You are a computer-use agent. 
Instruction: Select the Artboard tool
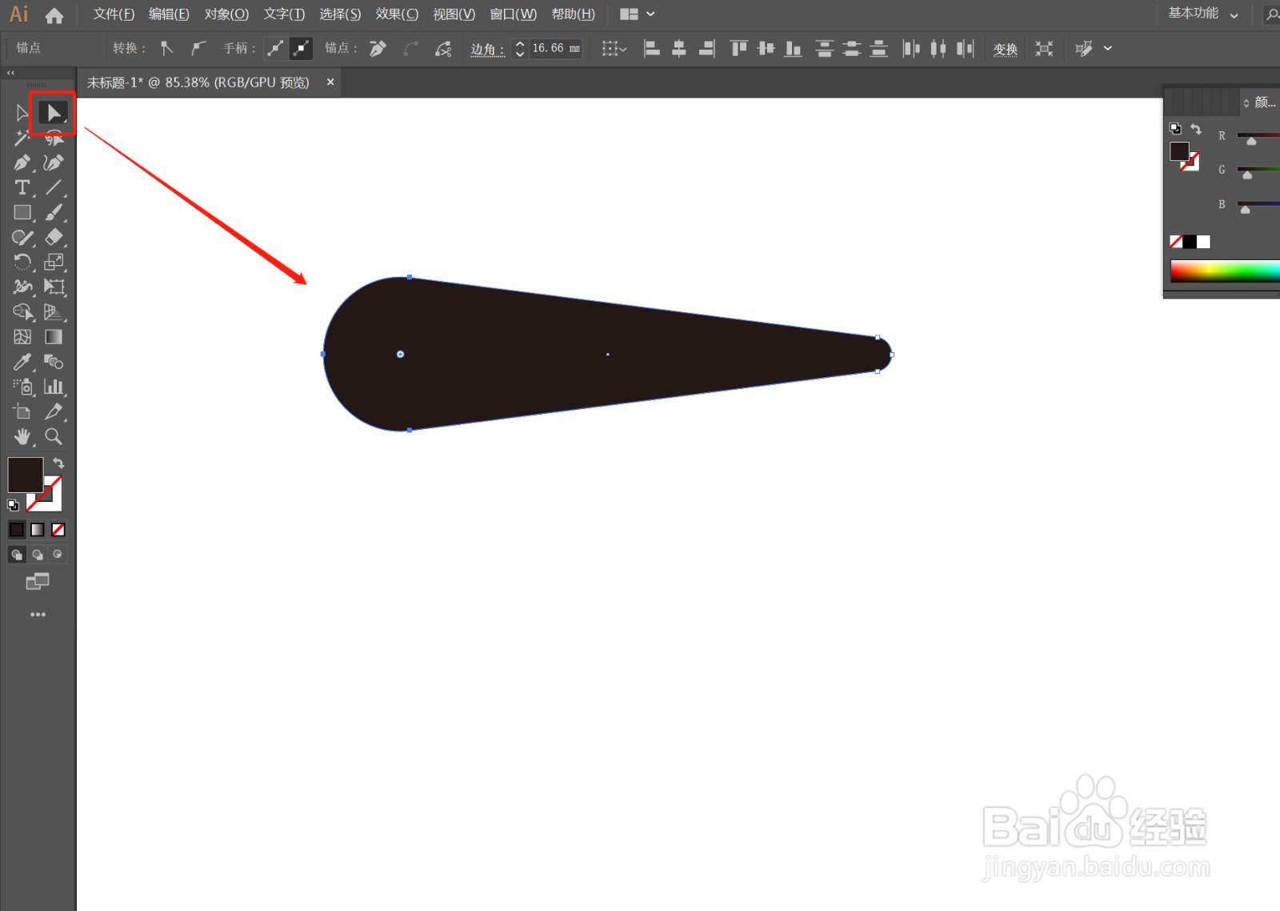pos(22,411)
